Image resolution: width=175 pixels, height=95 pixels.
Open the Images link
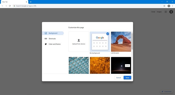point(159,12)
